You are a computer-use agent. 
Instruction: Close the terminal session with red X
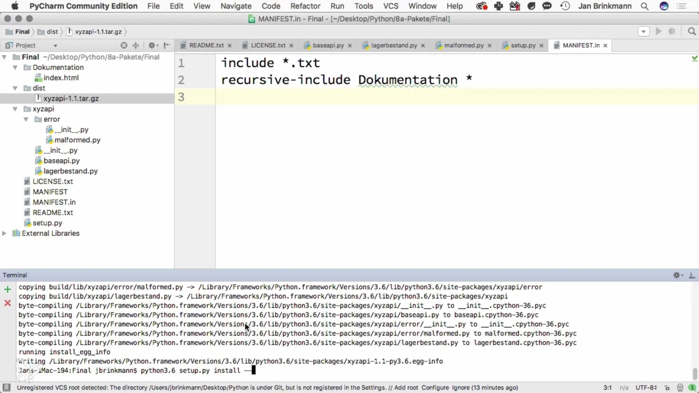coord(7,303)
